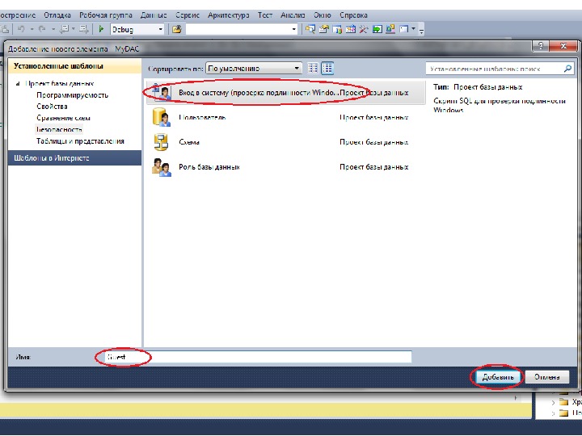582x436 pixels.
Task: Open the Redo history dropdown arrow
Action: [x=53, y=29]
